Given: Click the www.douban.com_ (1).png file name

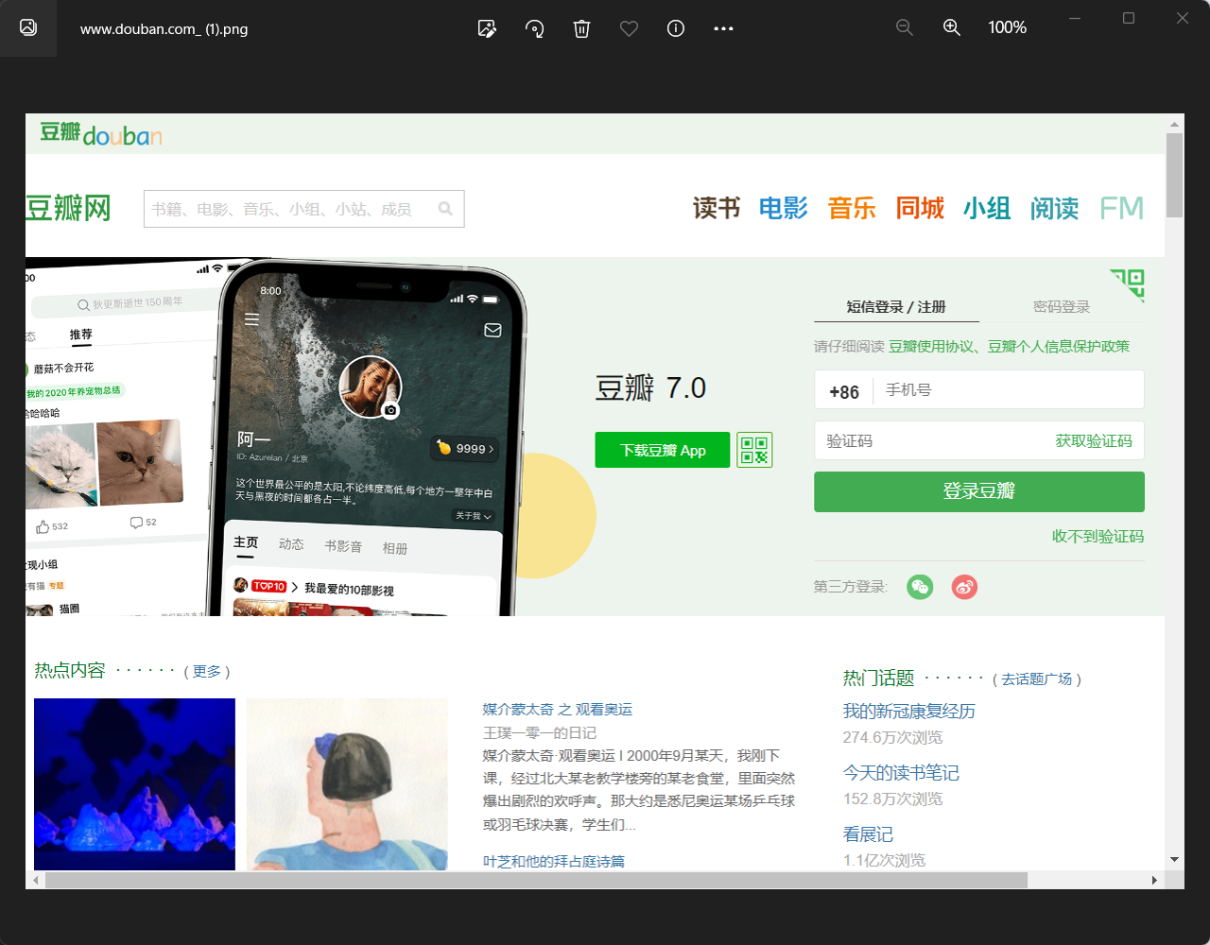Looking at the screenshot, I should pos(164,28).
